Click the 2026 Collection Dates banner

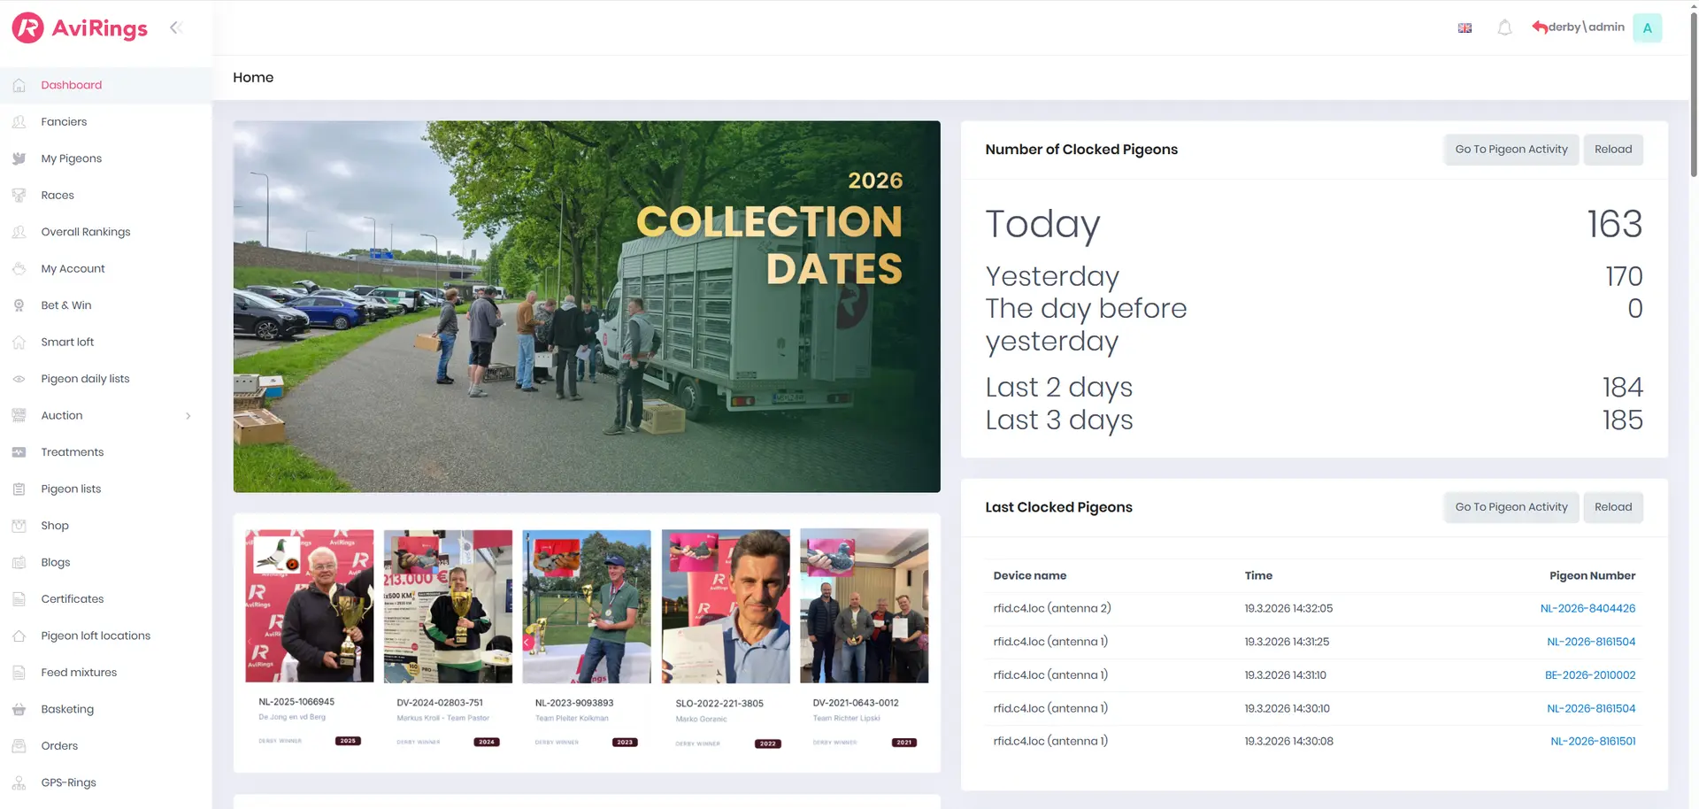coord(586,306)
